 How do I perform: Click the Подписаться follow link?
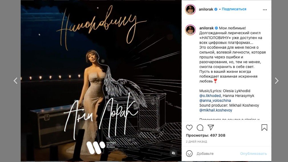pos(234,9)
